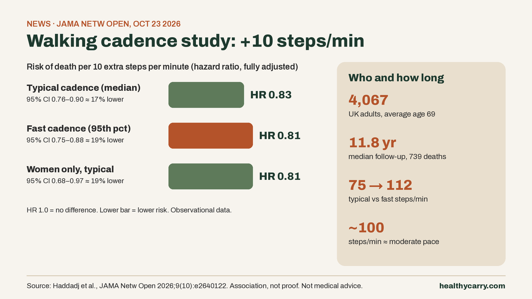532x299 pixels.
Task: Click the '95% CI 0.76–0.90 ≈ 17% lower' text
Action: tap(75, 99)
